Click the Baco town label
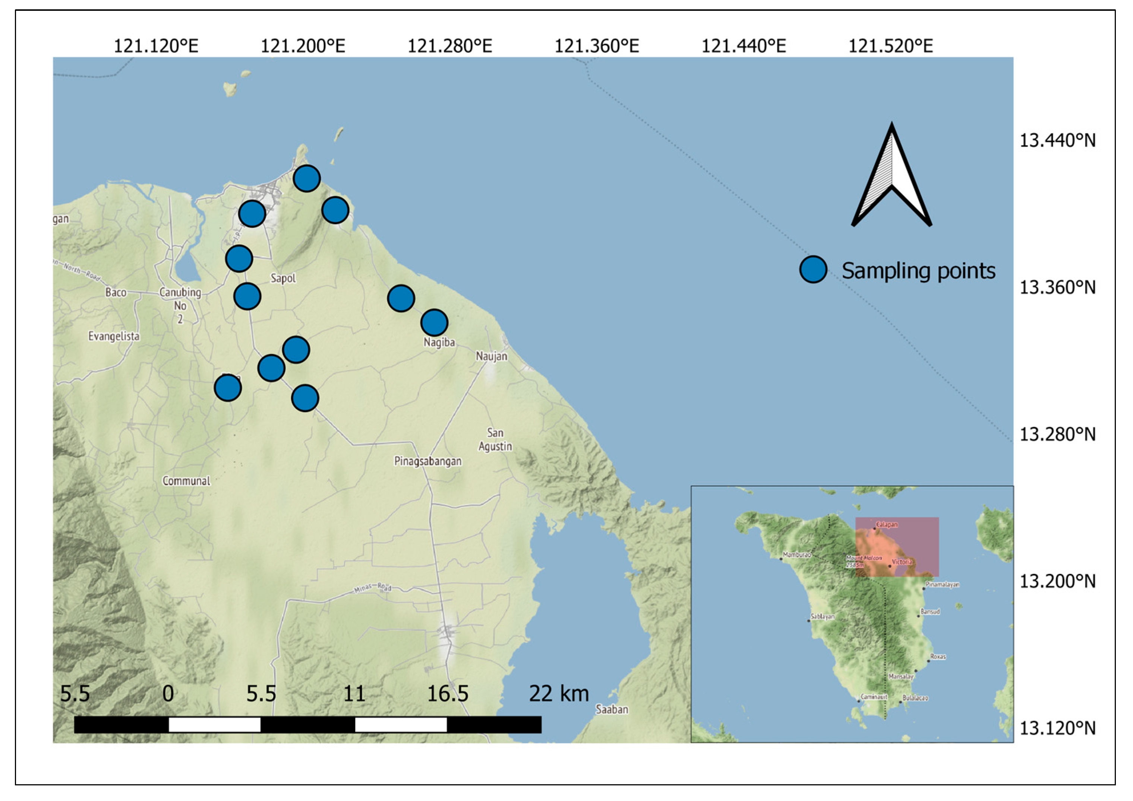1133x801 pixels. click(116, 292)
